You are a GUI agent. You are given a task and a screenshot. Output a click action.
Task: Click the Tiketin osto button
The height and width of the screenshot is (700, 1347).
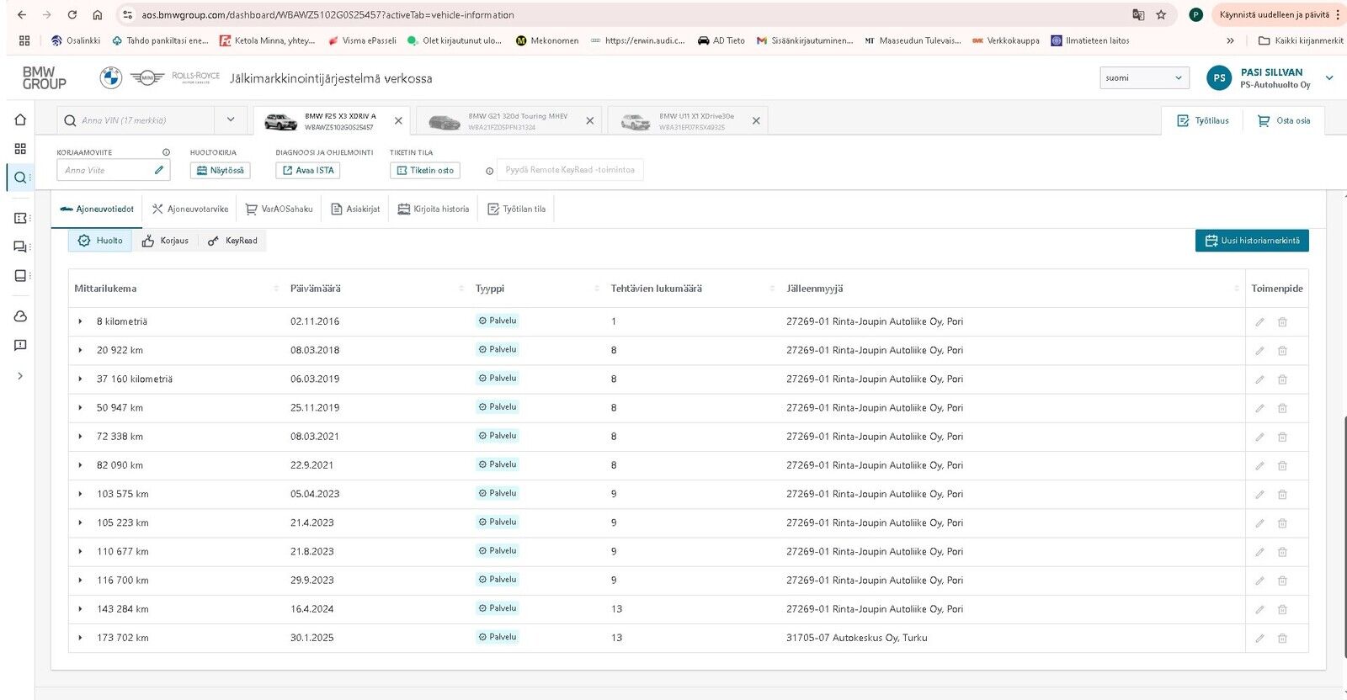tap(425, 170)
